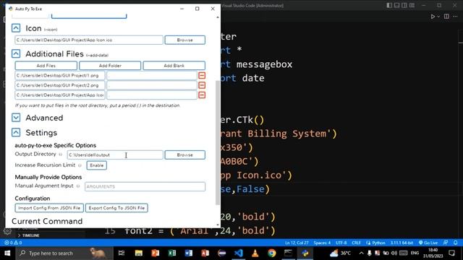Click the Auto Py To Exe scrollbar

[218, 143]
